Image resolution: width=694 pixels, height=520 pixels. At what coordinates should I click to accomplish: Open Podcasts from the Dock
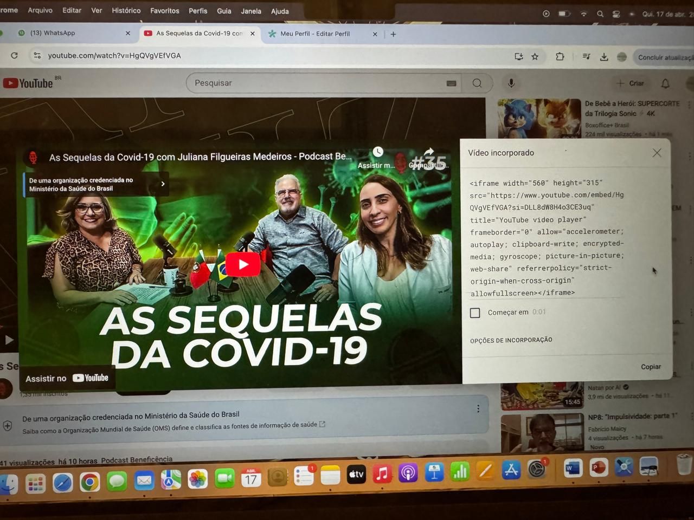408,473
